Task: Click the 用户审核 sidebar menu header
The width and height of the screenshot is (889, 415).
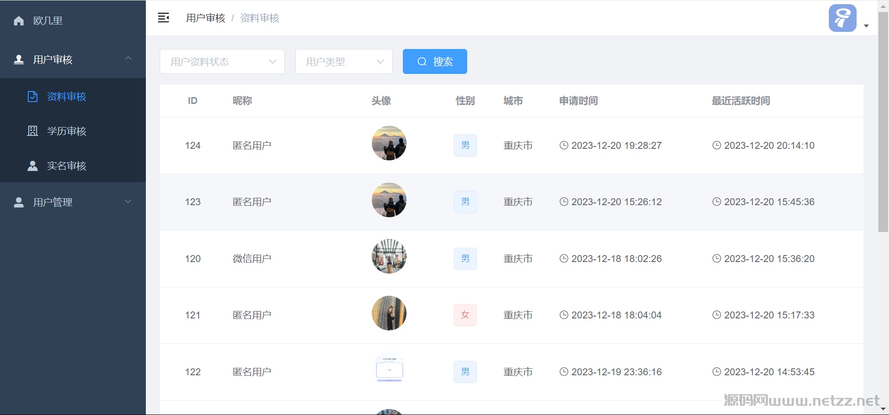Action: pos(73,60)
